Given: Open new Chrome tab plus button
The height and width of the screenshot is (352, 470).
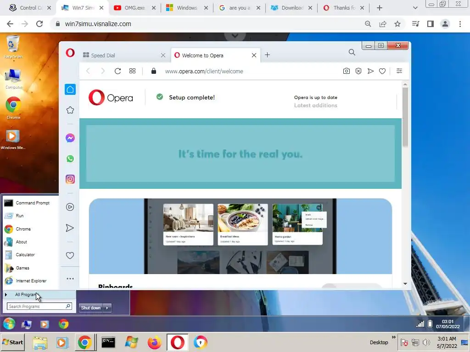Looking at the screenshot, I should click(380, 8).
